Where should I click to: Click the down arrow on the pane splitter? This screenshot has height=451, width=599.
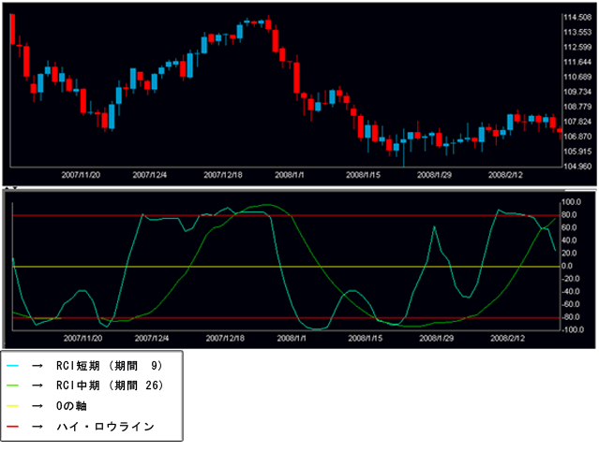coord(15,188)
